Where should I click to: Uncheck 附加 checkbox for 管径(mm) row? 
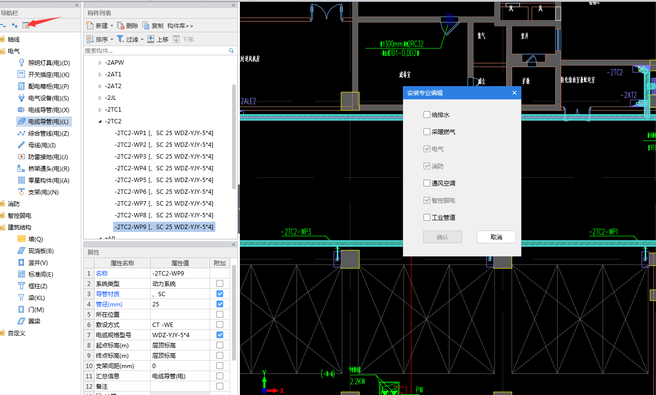(220, 304)
